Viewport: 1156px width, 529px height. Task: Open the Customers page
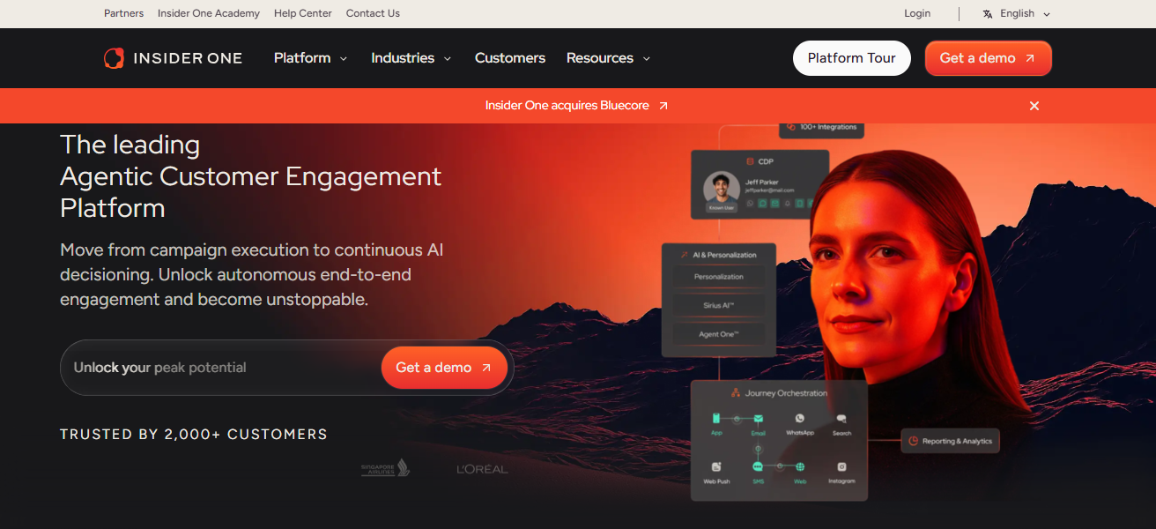[x=510, y=58]
